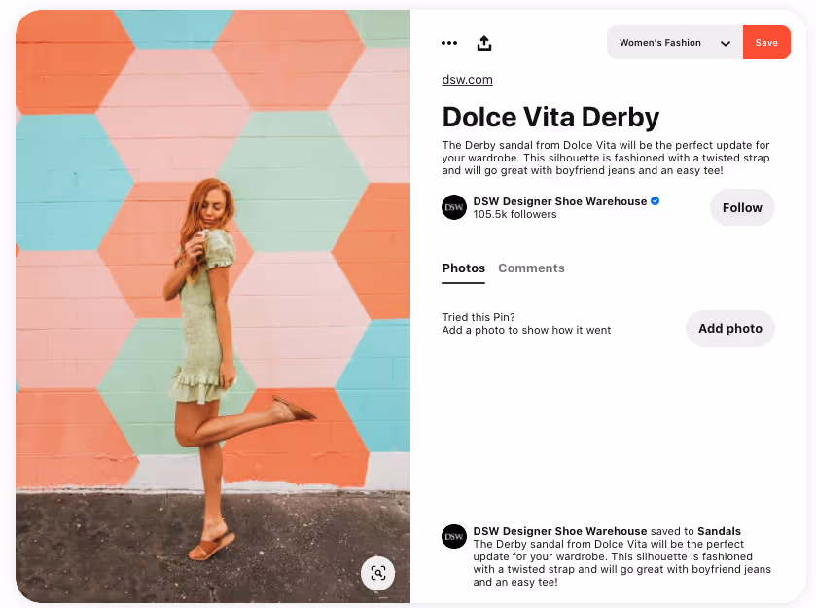
Task: Save the pin with the red Save button
Action: coord(766,43)
